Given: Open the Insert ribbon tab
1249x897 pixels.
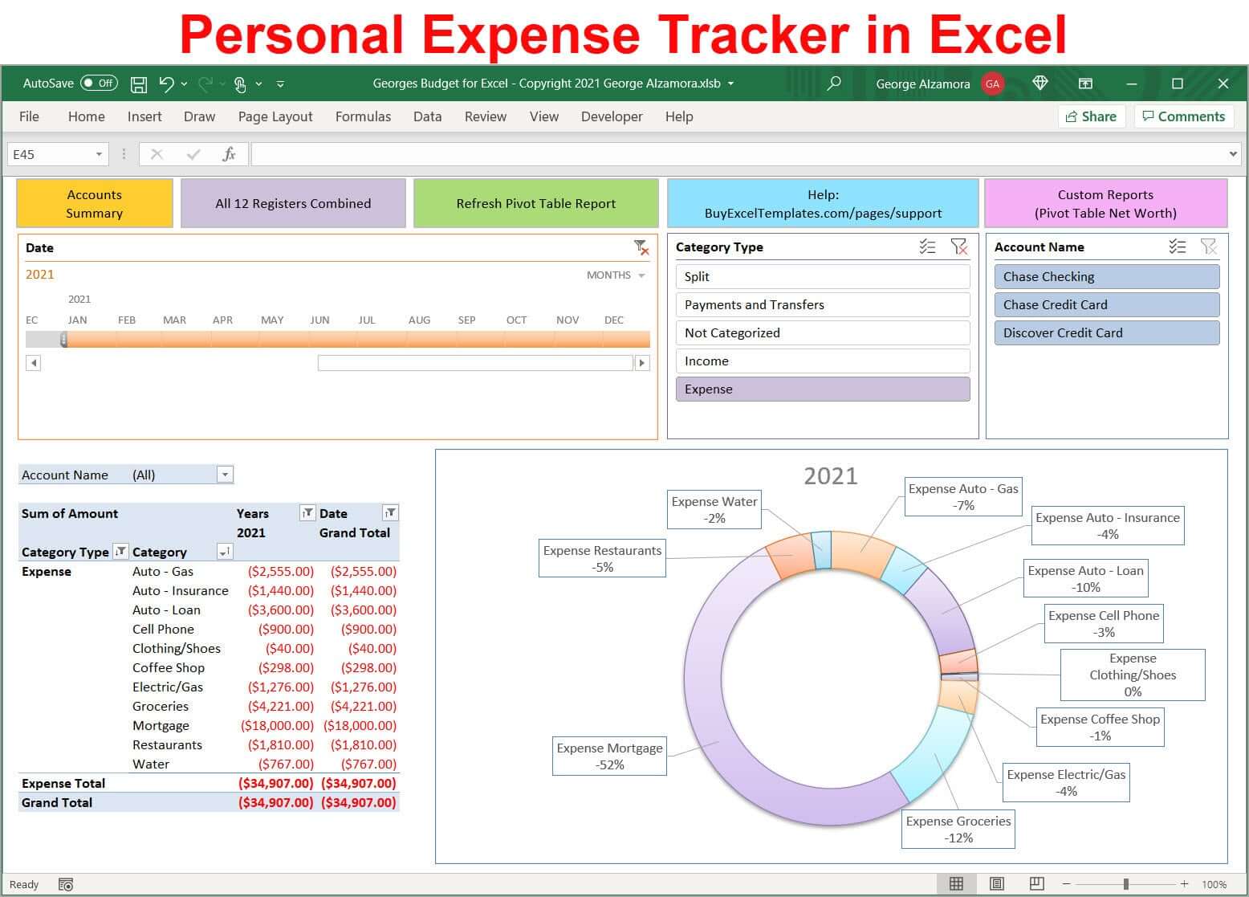Looking at the screenshot, I should point(144,116).
